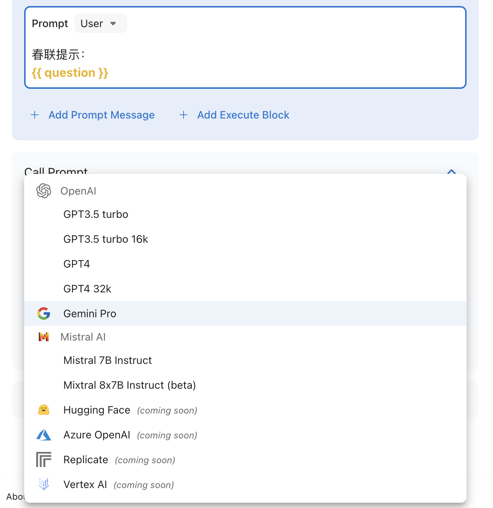This screenshot has height=508, width=493.
Task: Click the Mistral AI logo icon
Action: (x=44, y=337)
